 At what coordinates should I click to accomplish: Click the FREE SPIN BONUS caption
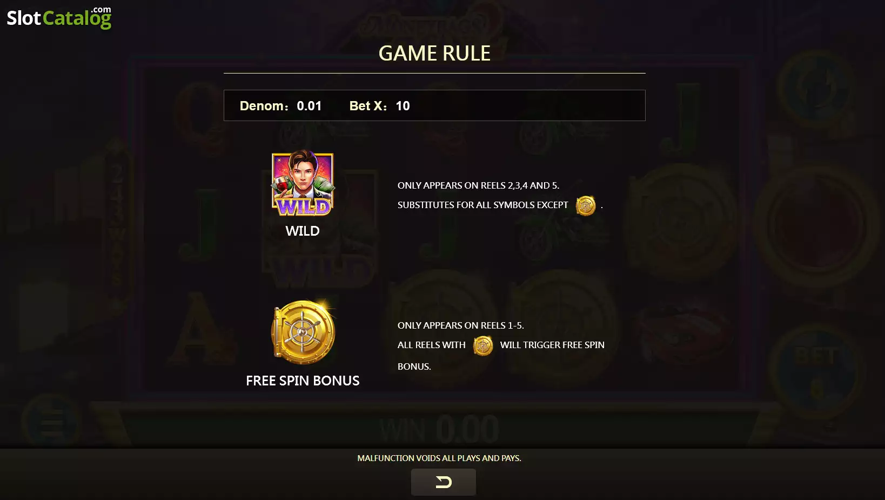tap(303, 381)
